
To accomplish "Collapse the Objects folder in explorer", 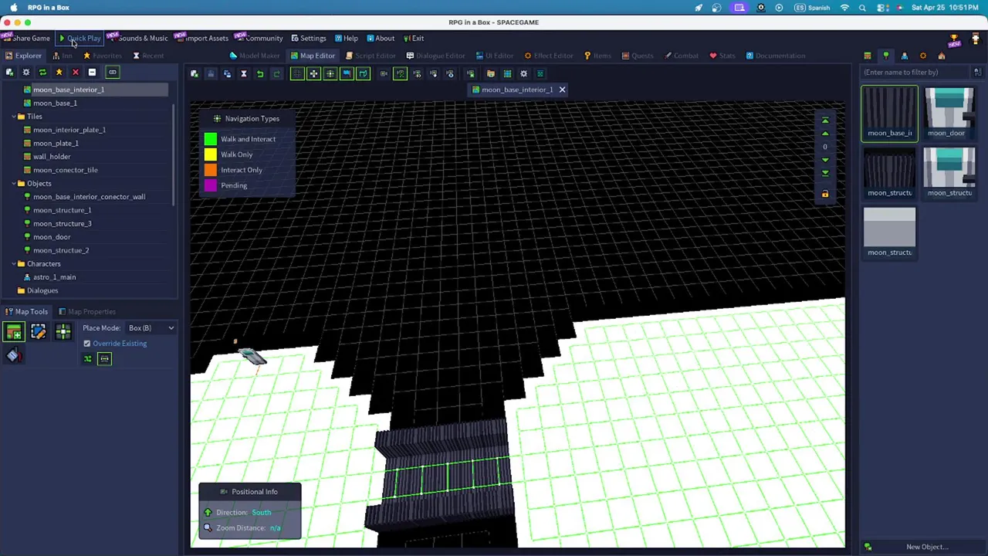I will point(14,184).
